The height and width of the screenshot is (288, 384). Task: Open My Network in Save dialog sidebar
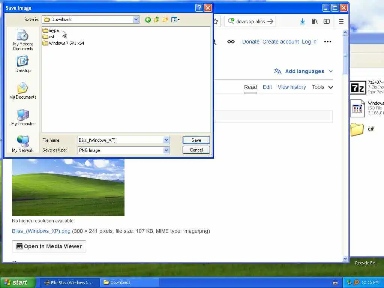(23, 144)
